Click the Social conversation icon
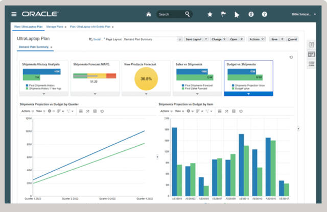Viewport: 327px width, 212px height. [91, 39]
